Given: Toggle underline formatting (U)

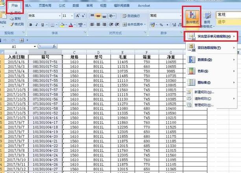Looking at the screenshot, I should tap(43, 25).
